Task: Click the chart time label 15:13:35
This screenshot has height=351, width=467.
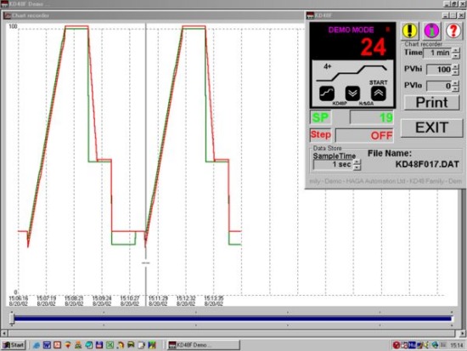Action: [x=213, y=298]
